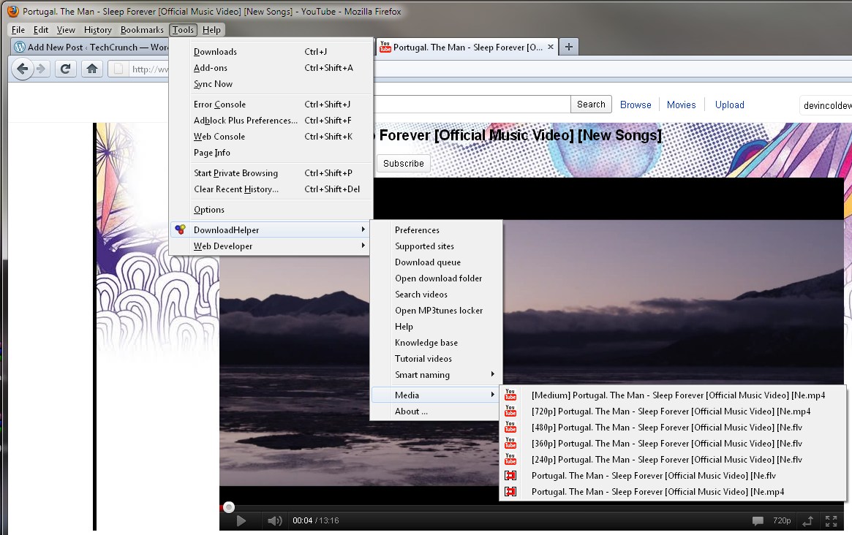Click the page identity icon in address bar
Screen dimensions: 852x535
point(118,69)
